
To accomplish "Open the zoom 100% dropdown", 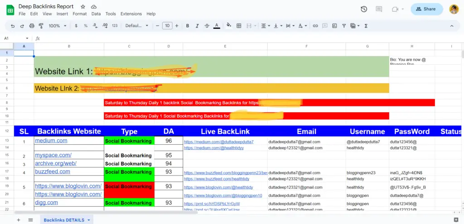I will [x=57, y=26].
